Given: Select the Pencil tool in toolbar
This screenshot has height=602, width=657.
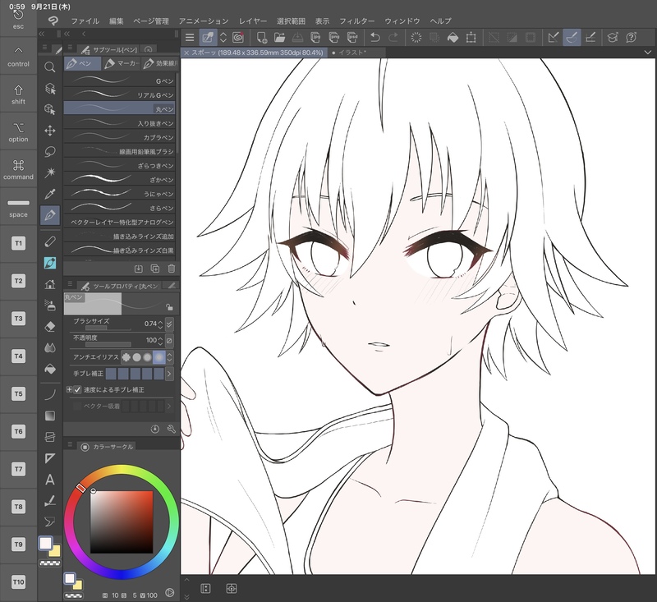Looking at the screenshot, I should tap(50, 241).
